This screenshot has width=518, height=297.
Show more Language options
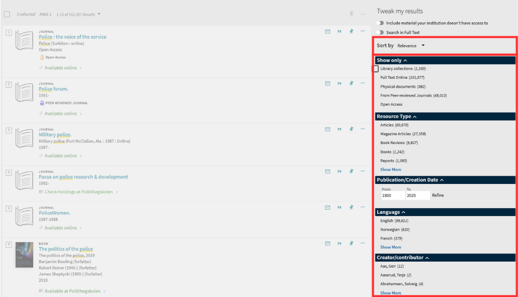[390, 247]
